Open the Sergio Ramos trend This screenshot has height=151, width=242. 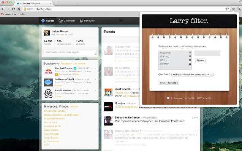coord(51,138)
